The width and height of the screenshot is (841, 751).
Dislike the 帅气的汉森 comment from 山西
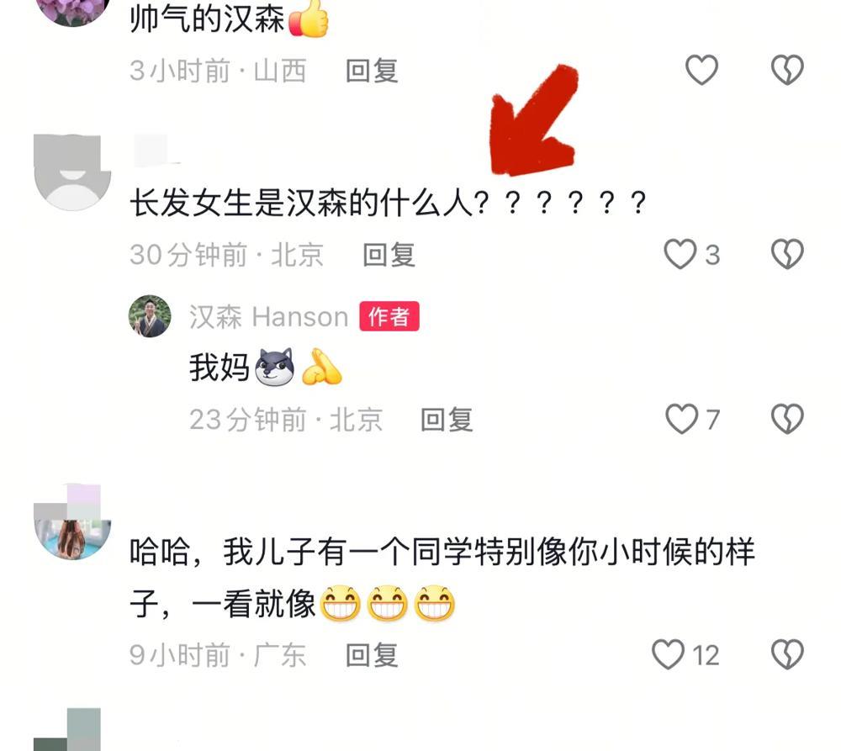coord(787,70)
